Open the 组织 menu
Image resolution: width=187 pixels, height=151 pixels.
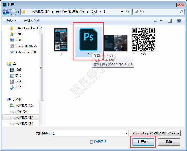(x=11, y=21)
